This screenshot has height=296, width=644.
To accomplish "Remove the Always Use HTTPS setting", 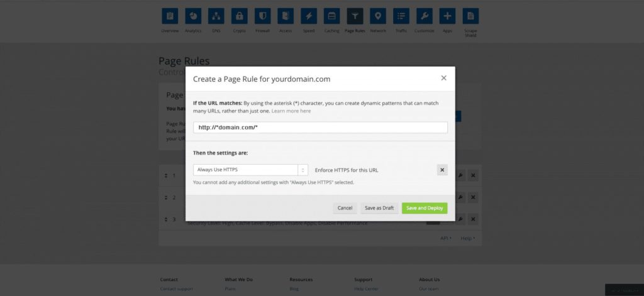I will 442,170.
